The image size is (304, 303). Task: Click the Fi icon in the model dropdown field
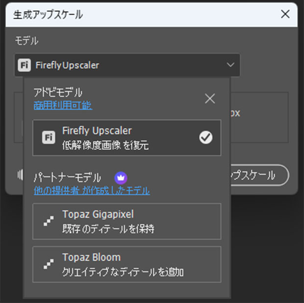[x=24, y=65]
